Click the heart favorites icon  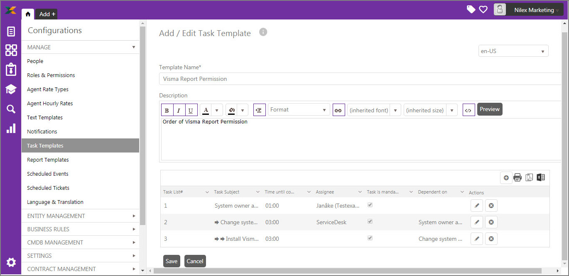pyautogui.click(x=483, y=10)
